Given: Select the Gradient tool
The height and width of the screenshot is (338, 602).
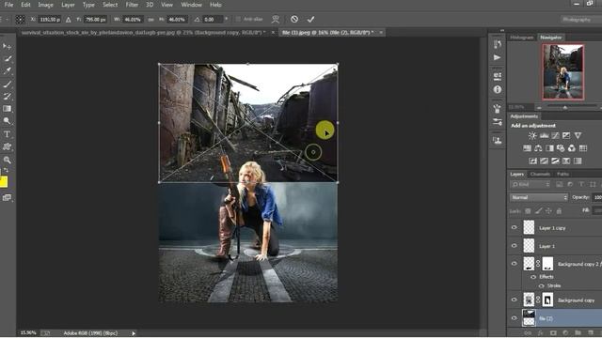Looking at the screenshot, I should pos(7,109).
